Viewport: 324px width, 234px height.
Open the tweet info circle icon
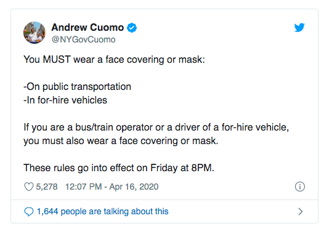[x=299, y=187]
